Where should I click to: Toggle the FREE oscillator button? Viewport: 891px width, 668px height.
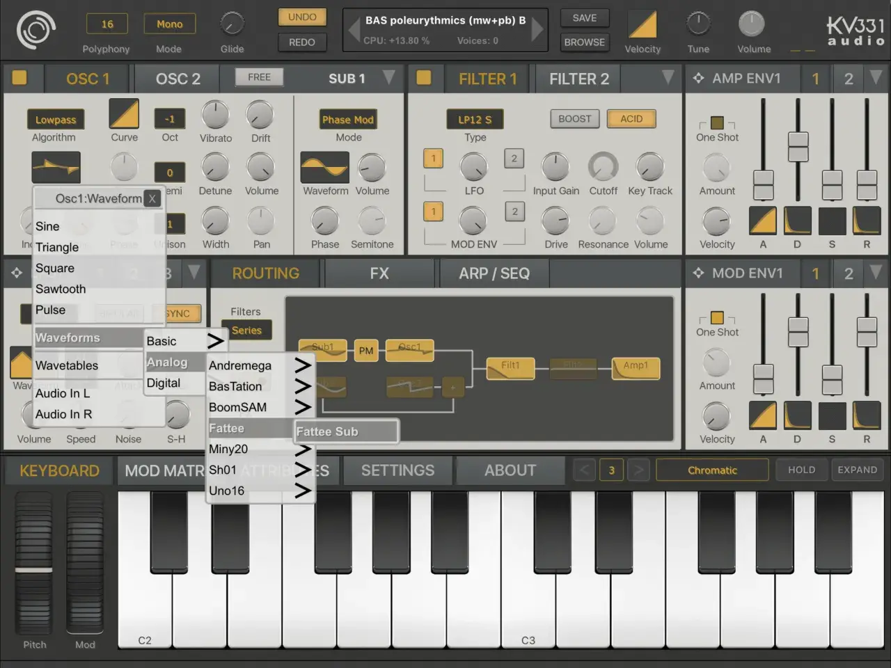pos(259,77)
